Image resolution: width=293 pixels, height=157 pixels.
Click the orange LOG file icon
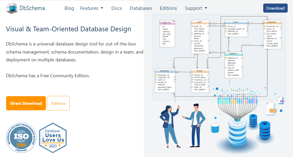(271, 109)
